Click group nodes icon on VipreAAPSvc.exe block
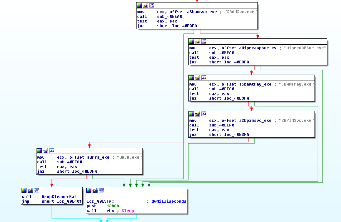Screen dimensions: 341x222 click(x=204, y=42)
